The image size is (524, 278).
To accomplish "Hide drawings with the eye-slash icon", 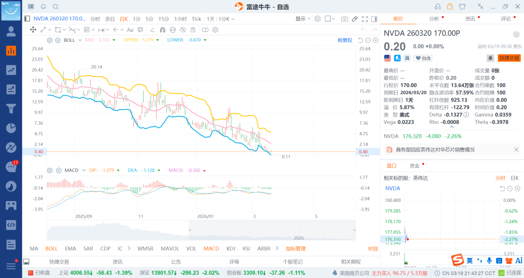I will [183, 30].
